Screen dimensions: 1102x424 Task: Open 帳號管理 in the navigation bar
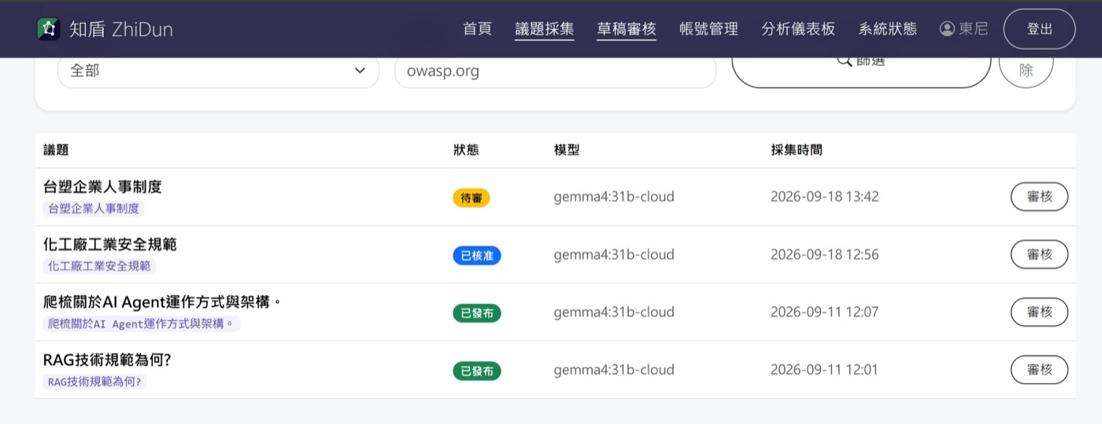[708, 29]
